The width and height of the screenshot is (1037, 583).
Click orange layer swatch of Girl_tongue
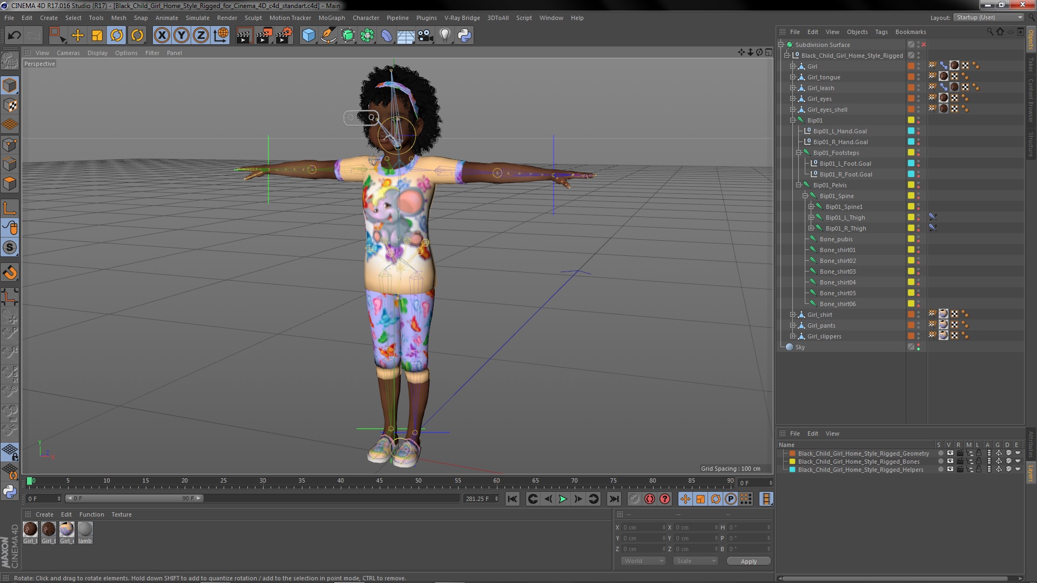pos(911,77)
